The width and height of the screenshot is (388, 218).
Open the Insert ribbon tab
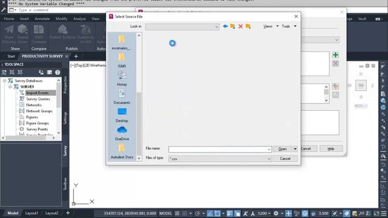24,19
